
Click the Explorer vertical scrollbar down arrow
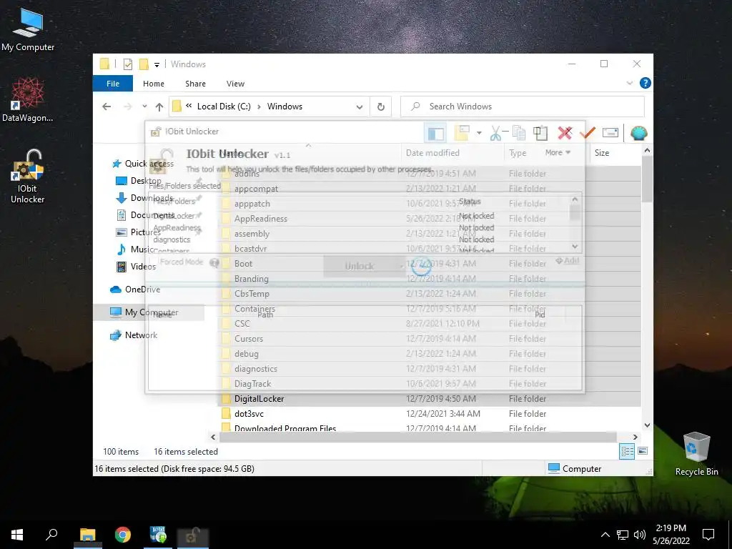647,425
